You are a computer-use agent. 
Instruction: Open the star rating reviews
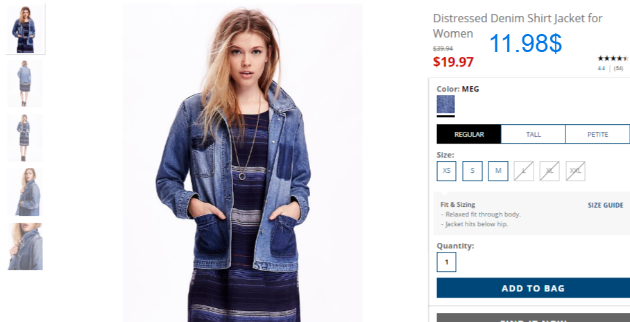613,58
